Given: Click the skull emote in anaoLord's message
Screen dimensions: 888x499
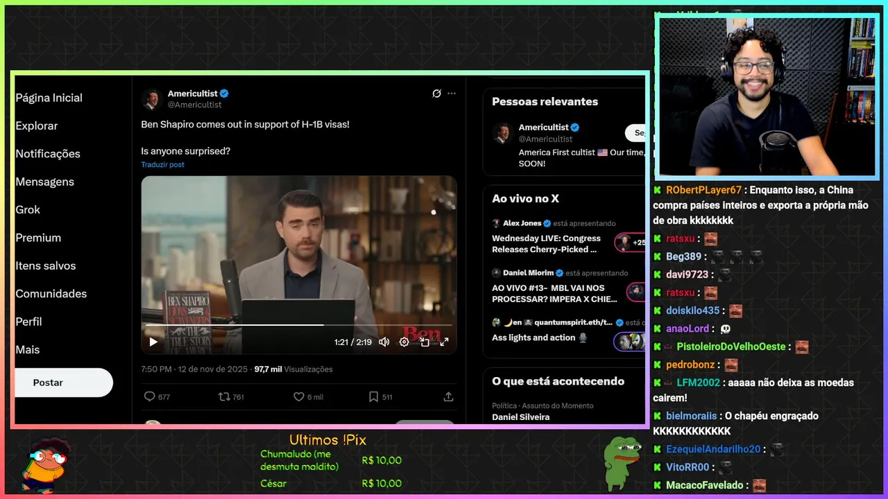Looking at the screenshot, I should point(726,329).
